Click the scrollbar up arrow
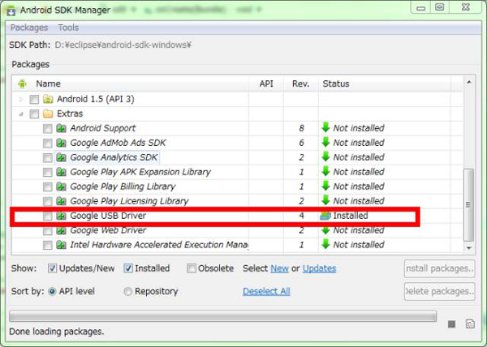Screen dimensions: 487x347 point(468,82)
